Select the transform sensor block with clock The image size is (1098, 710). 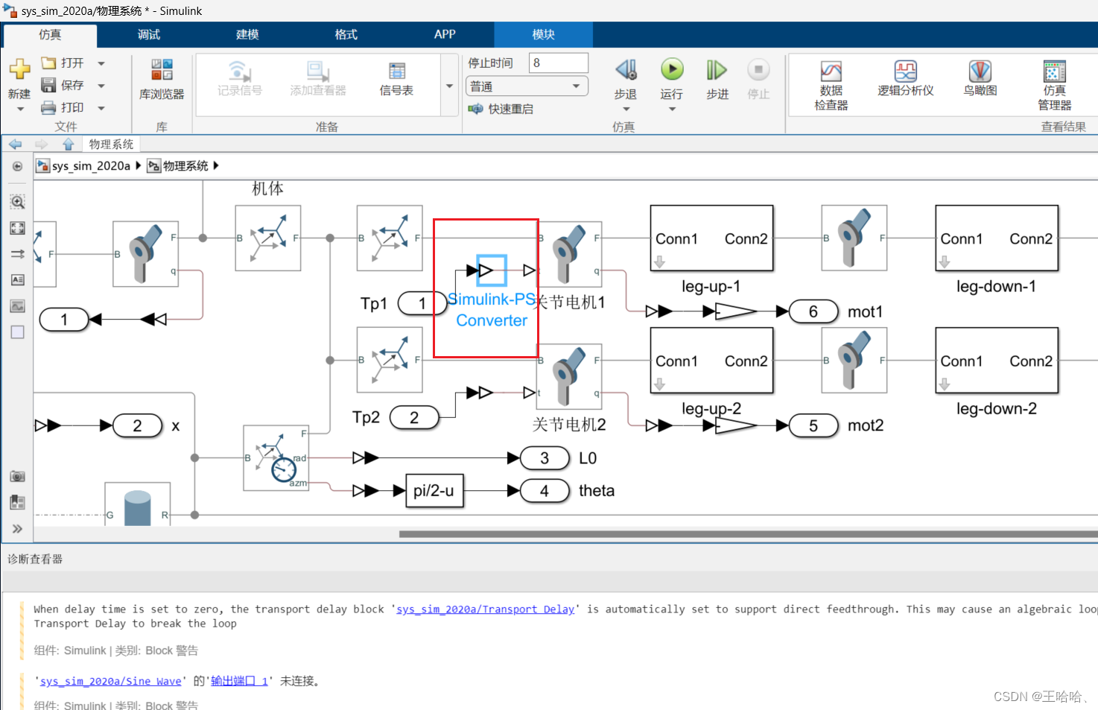pos(276,458)
